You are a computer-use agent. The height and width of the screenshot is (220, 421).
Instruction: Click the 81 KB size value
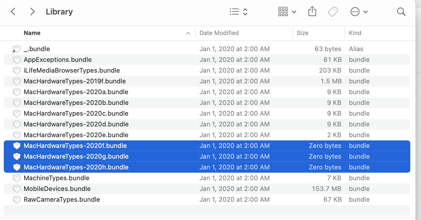pos(332,60)
